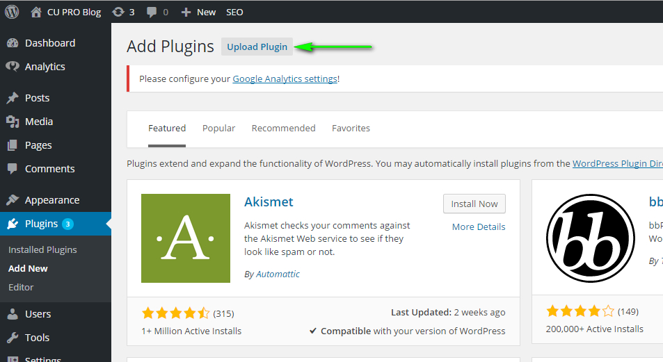
Task: Click the Comments speech bubble sidebar icon
Action: click(13, 169)
